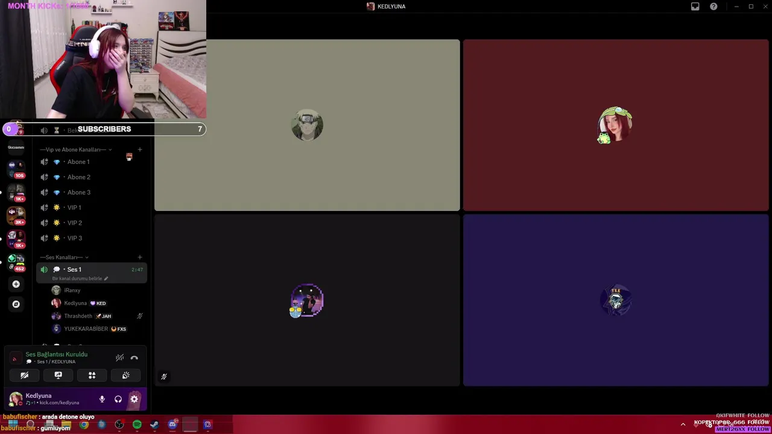The image size is (772, 434).
Task: Collapse Ses Kanalları category
Action: tap(65, 257)
